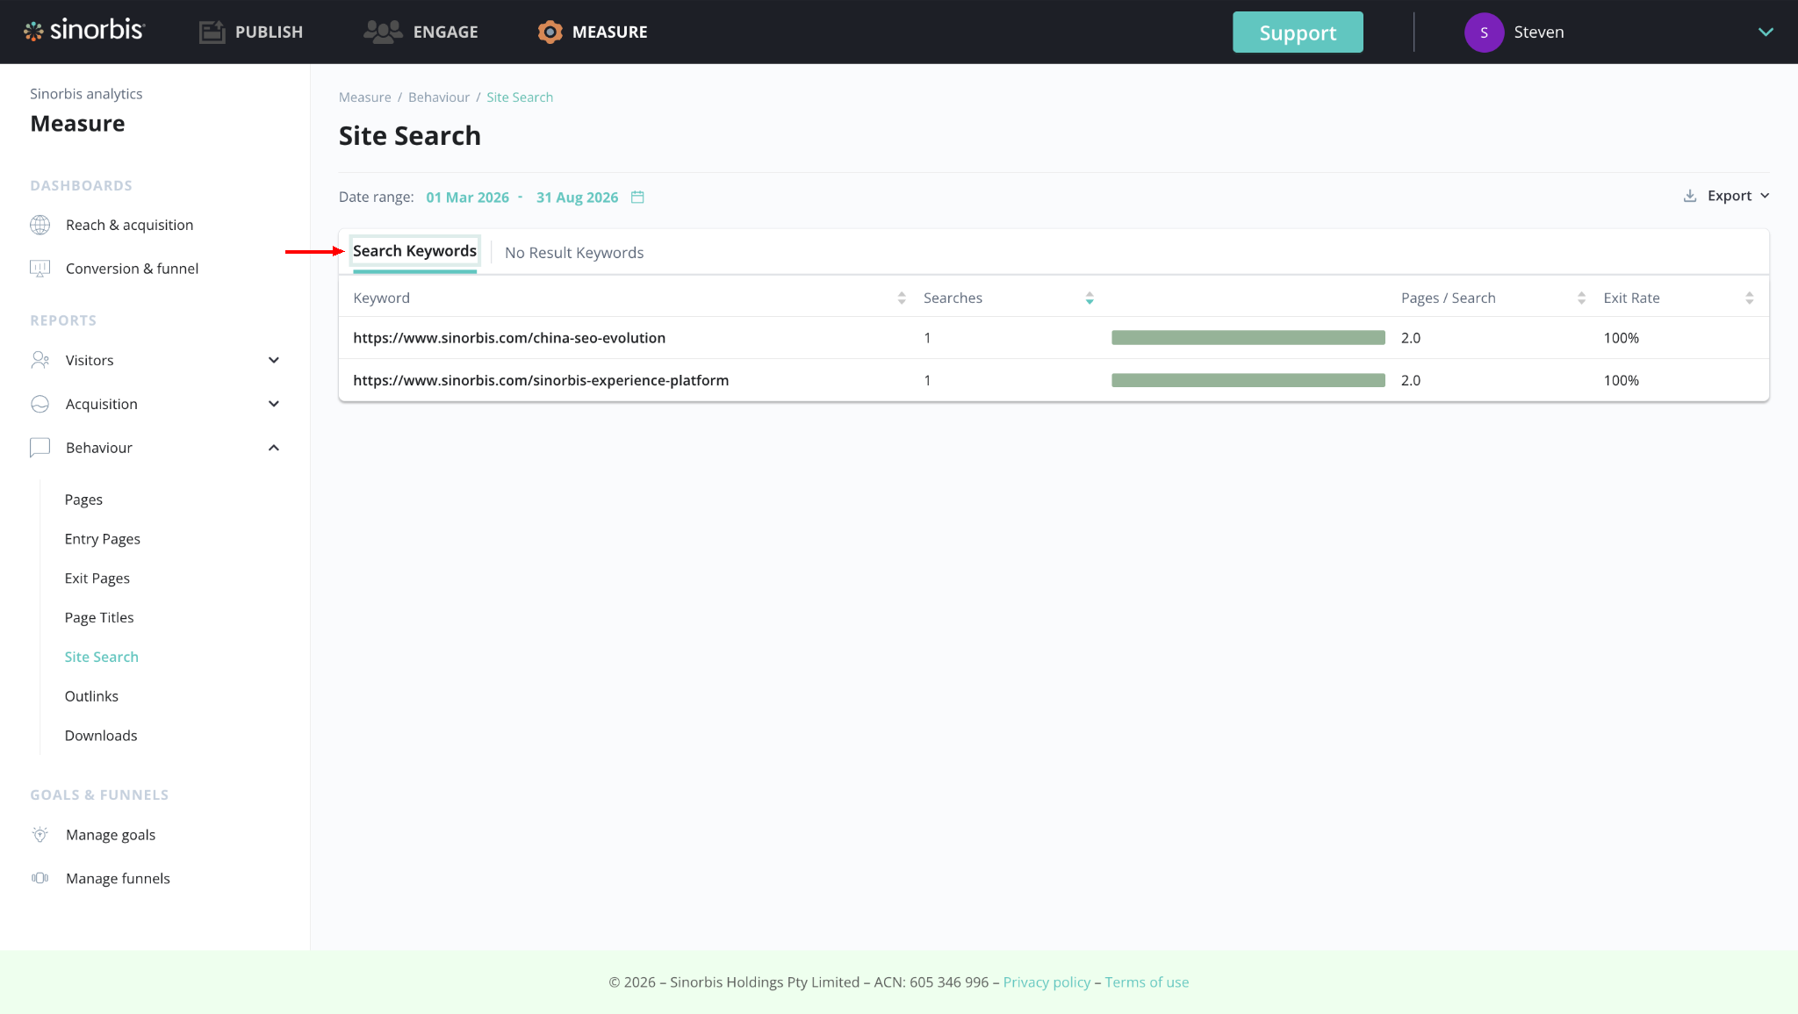This screenshot has height=1014, width=1798.
Task: Click the Steven user name
Action: click(1539, 32)
